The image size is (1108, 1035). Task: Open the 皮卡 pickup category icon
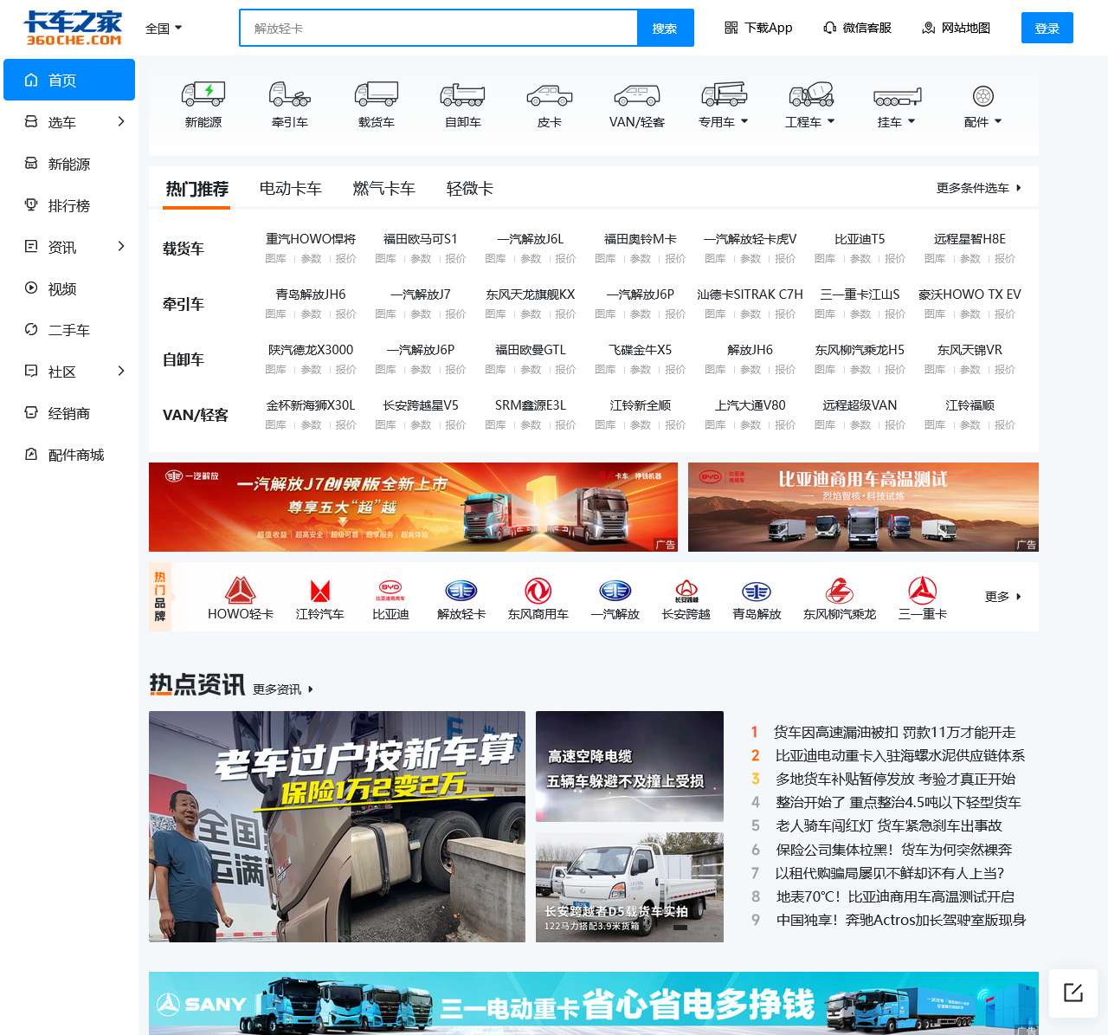point(550,94)
